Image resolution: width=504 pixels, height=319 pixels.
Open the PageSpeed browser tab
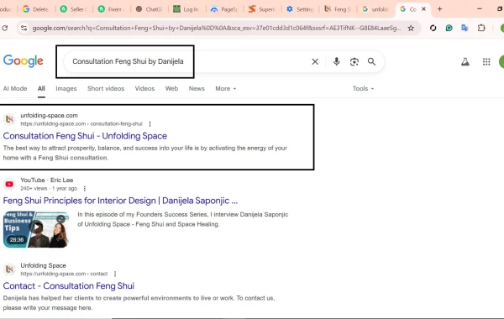(224, 9)
